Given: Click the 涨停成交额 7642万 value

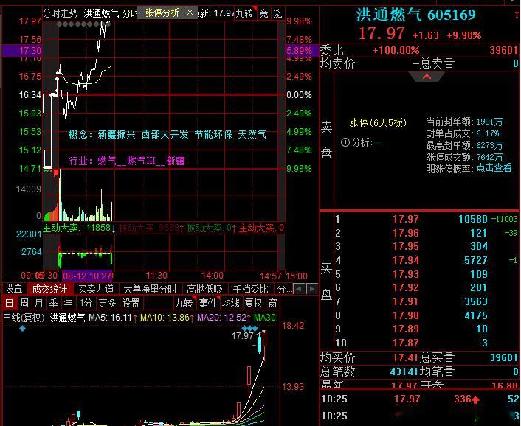Looking at the screenshot, I should pos(489,156).
